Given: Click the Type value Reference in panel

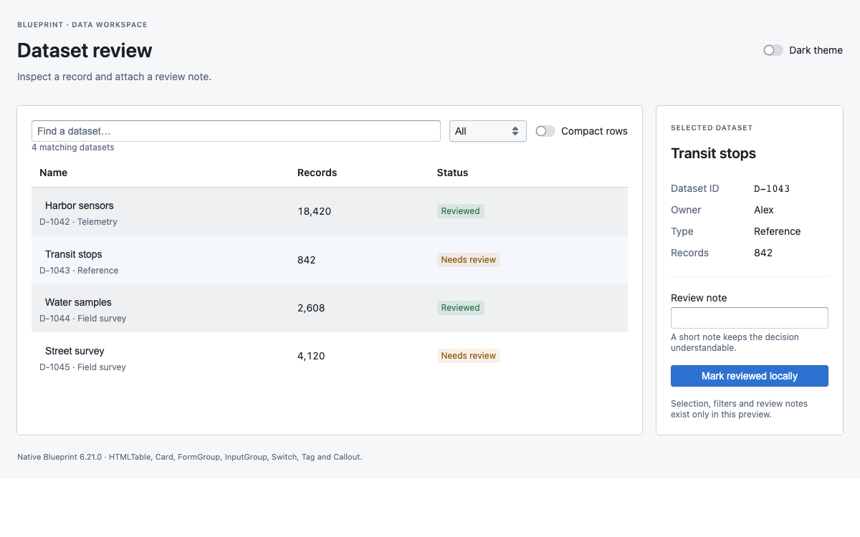Looking at the screenshot, I should pos(778,231).
